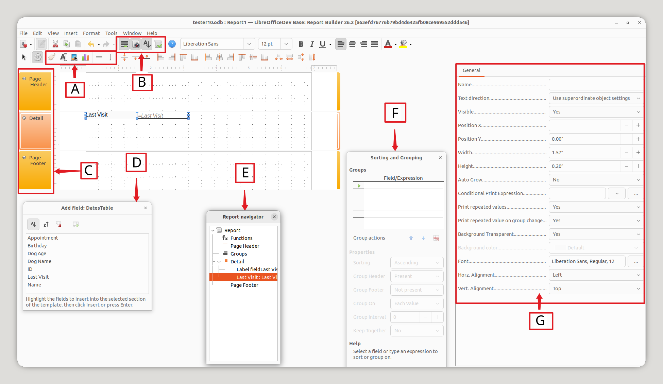The height and width of the screenshot is (384, 663).
Task: Toggle sort ascending in Add field panel
Action: pyautogui.click(x=33, y=224)
